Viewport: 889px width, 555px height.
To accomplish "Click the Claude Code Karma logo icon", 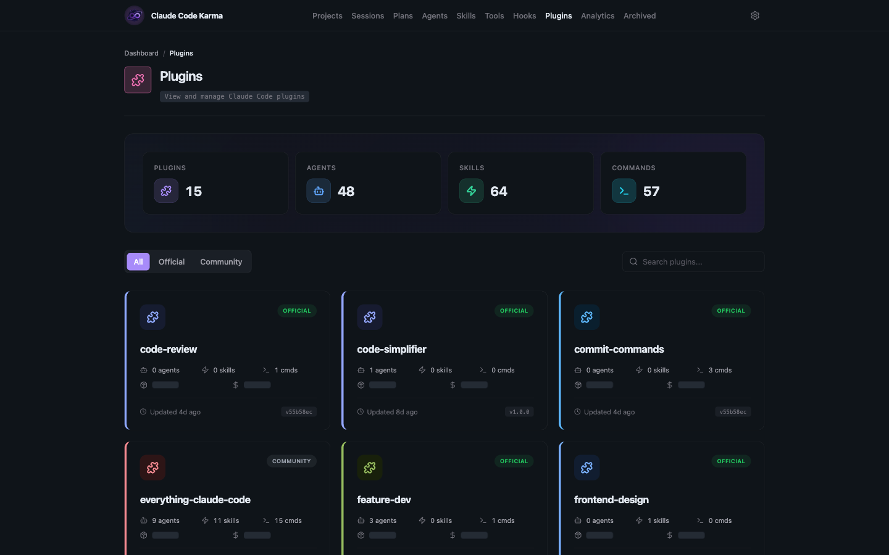I will click(x=134, y=15).
